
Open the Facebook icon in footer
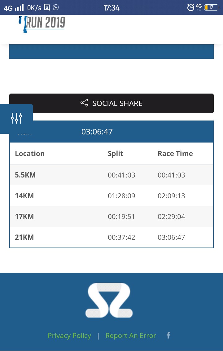168,335
